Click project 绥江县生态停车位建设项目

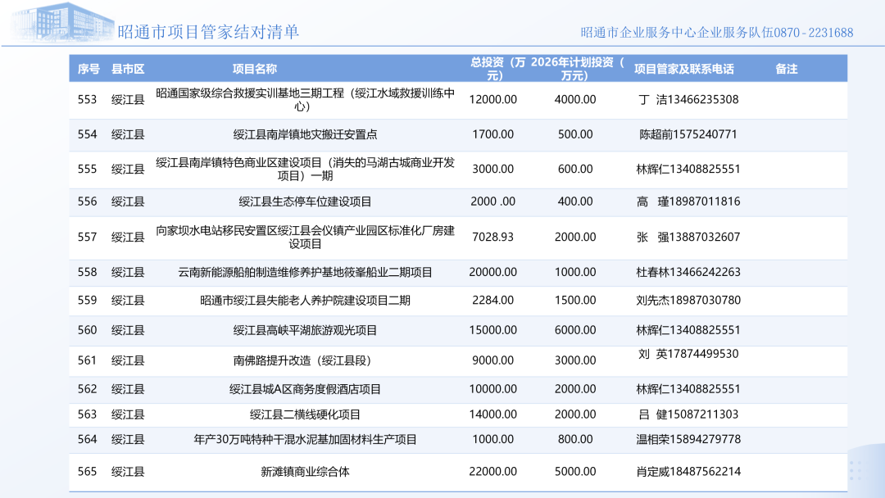pyautogui.click(x=306, y=202)
